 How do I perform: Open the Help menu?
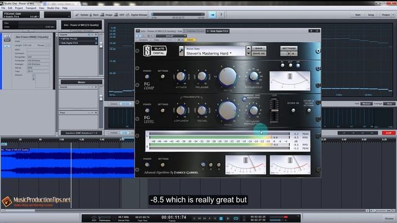(65, 8)
